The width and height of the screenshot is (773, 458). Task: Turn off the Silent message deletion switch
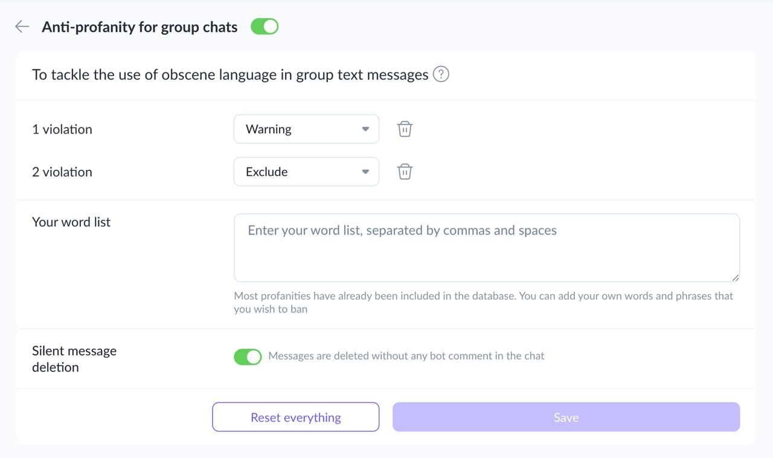[248, 356]
